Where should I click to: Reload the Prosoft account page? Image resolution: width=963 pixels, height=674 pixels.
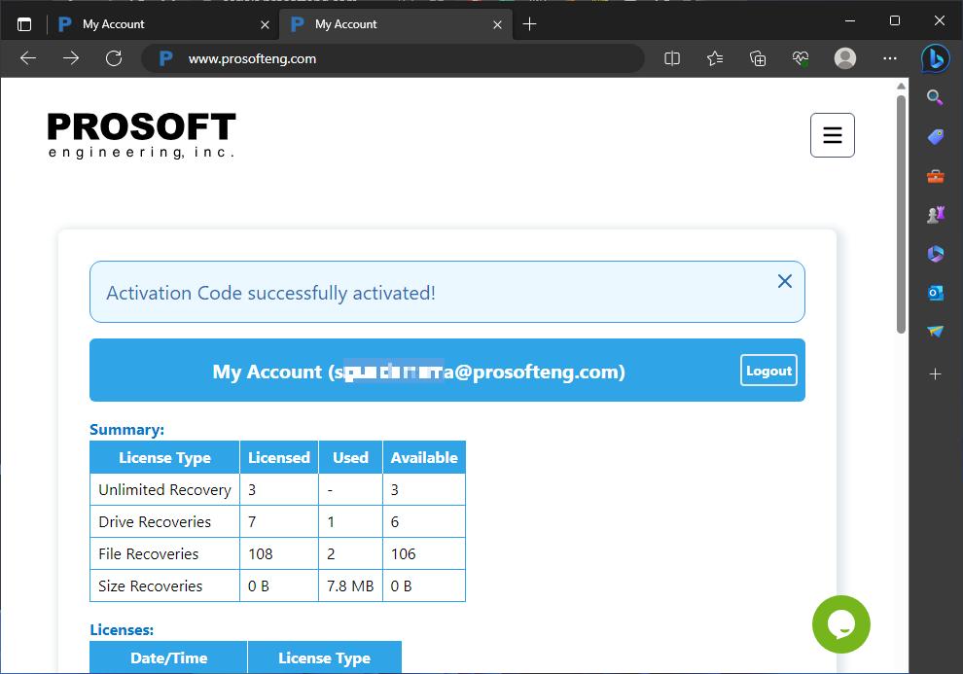pos(114,58)
